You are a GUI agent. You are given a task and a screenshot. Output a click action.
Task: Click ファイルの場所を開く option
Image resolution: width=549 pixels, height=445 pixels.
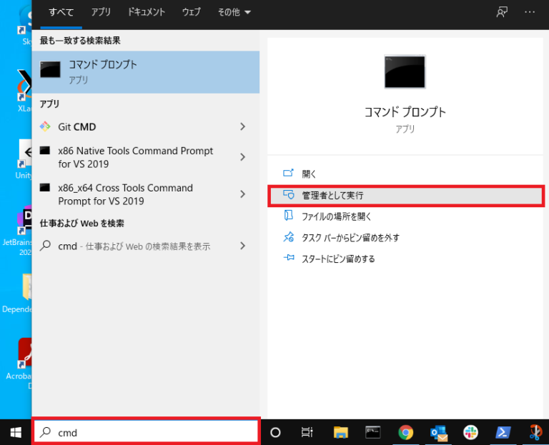405,216
